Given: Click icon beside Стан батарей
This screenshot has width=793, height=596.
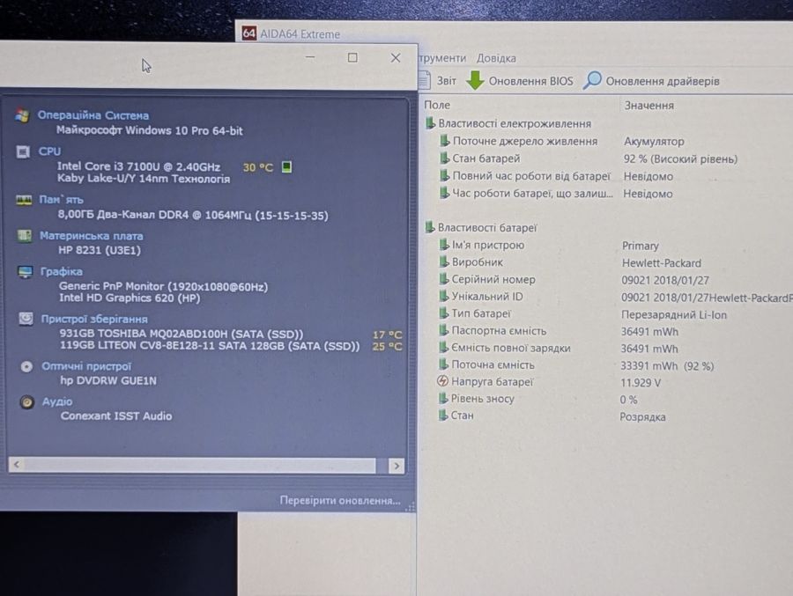Looking at the screenshot, I should coord(444,158).
